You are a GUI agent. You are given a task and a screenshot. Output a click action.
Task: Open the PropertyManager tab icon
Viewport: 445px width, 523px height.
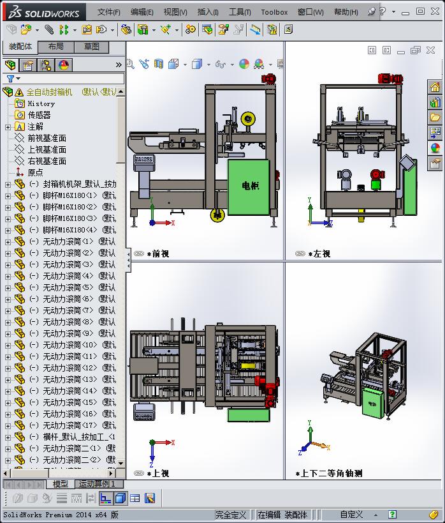(28, 64)
